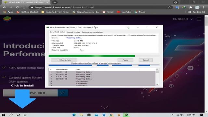The image size is (208, 117).
Task: Open VLC from the taskbar
Action: (x=119, y=115)
